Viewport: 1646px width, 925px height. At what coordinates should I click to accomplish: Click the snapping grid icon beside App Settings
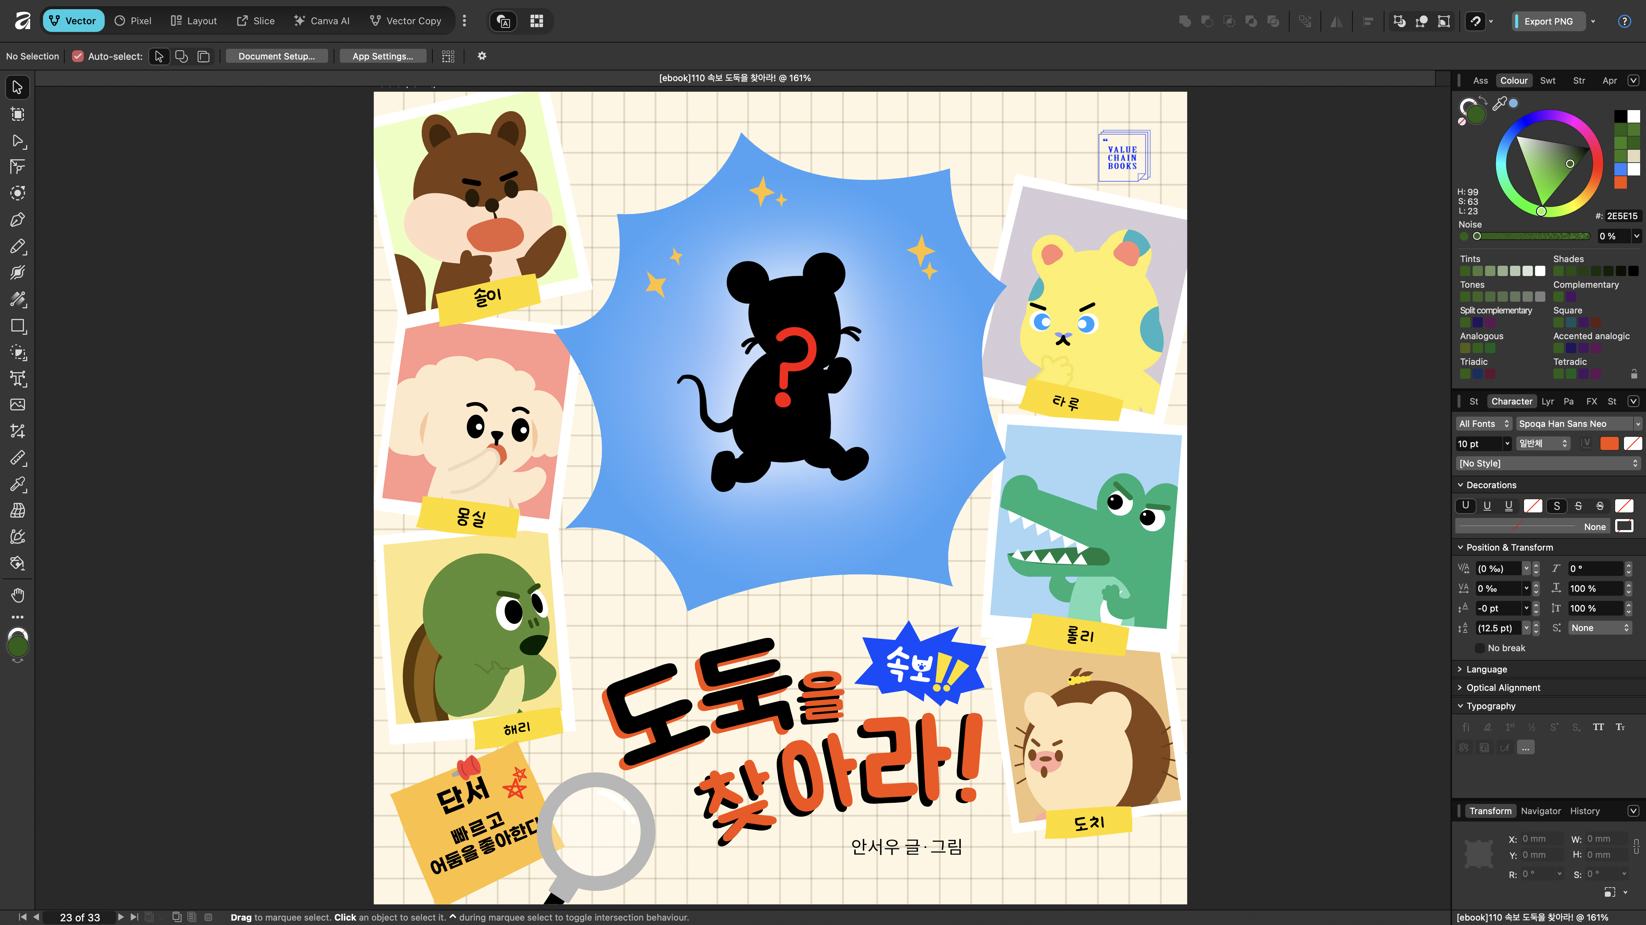click(448, 56)
